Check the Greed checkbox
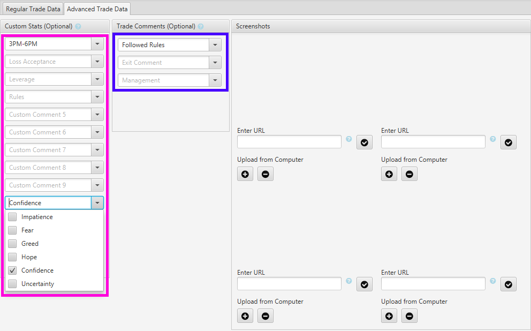The image size is (531, 331). 12,244
